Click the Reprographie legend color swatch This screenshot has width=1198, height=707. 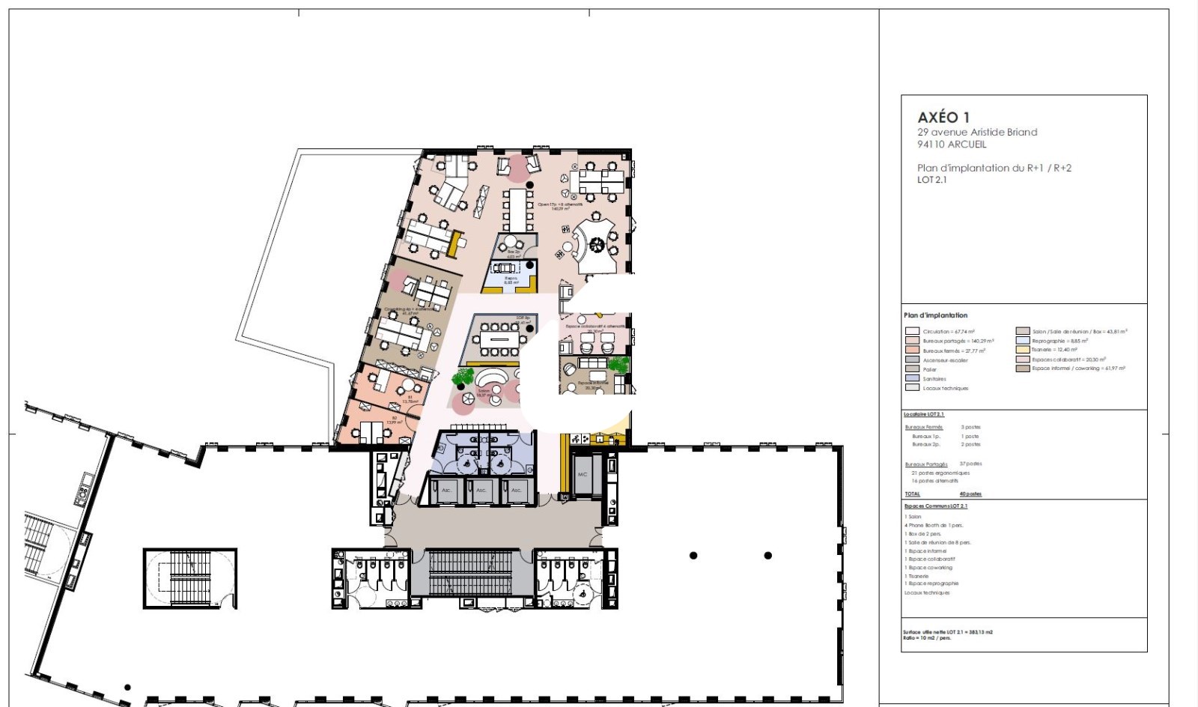tap(1022, 341)
